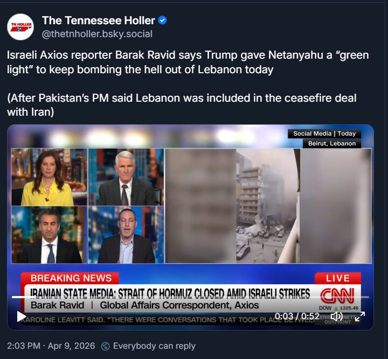Seek along the video progress bar

click(x=190, y=297)
